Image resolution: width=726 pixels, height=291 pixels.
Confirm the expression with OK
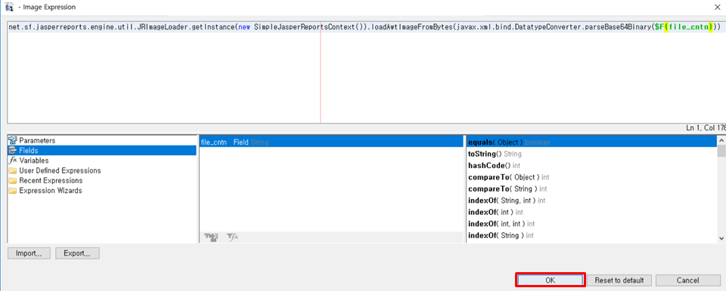point(550,280)
